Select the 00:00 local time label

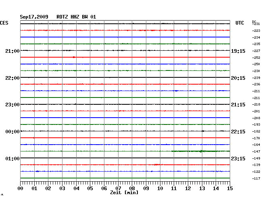point(12,132)
